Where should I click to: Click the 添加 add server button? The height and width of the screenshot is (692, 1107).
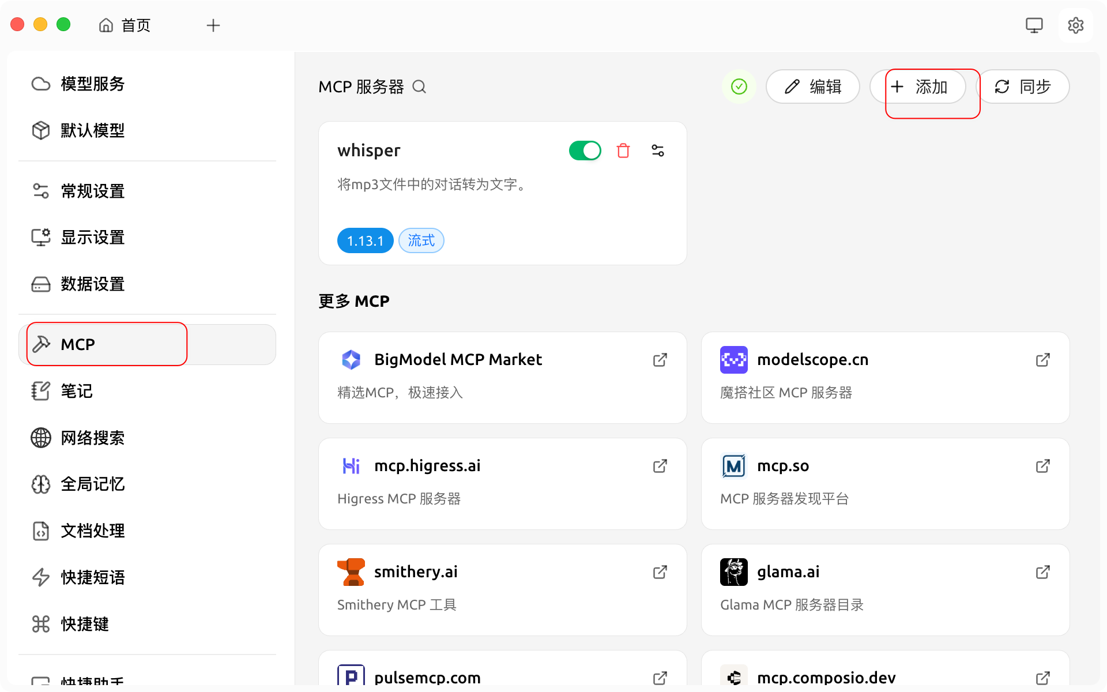pyautogui.click(x=919, y=86)
